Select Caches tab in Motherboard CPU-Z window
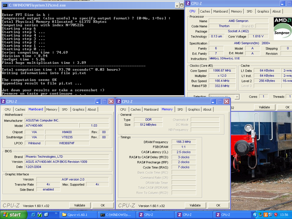The height and width of the screenshot is (219, 292). pyautogui.click(x=20, y=109)
